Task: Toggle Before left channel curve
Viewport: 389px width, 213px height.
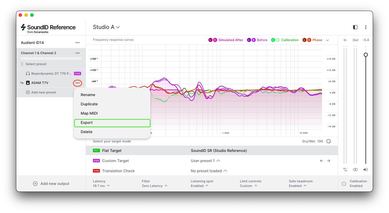Action: pyautogui.click(x=249, y=40)
